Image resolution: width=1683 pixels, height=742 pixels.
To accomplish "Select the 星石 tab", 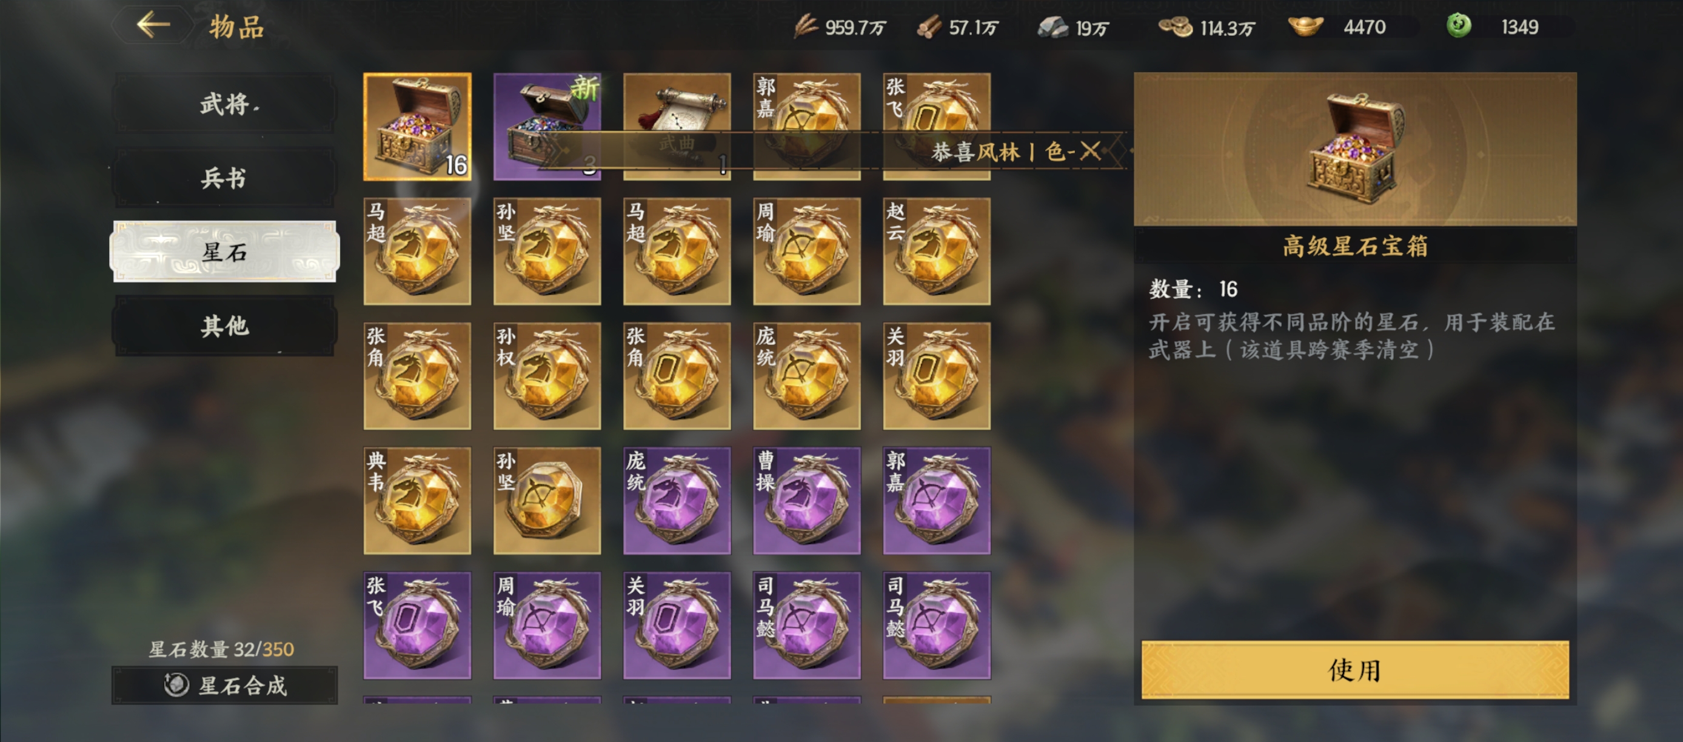I will click(225, 252).
